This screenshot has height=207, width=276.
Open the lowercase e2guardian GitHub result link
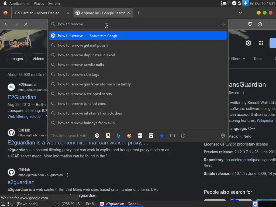click(x=21, y=182)
